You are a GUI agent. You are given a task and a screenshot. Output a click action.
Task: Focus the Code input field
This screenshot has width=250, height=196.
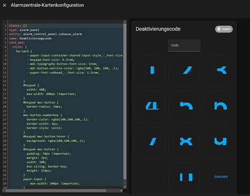[x=184, y=45]
